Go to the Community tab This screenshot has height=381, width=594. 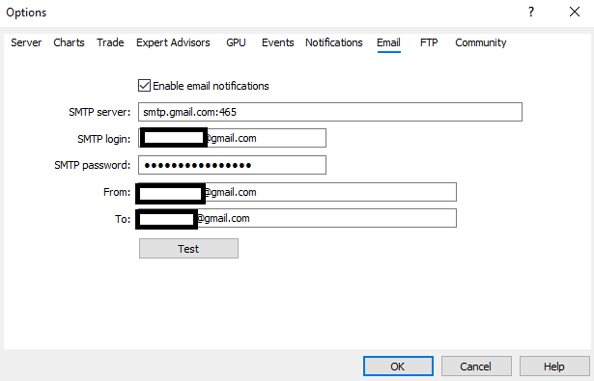pos(481,42)
